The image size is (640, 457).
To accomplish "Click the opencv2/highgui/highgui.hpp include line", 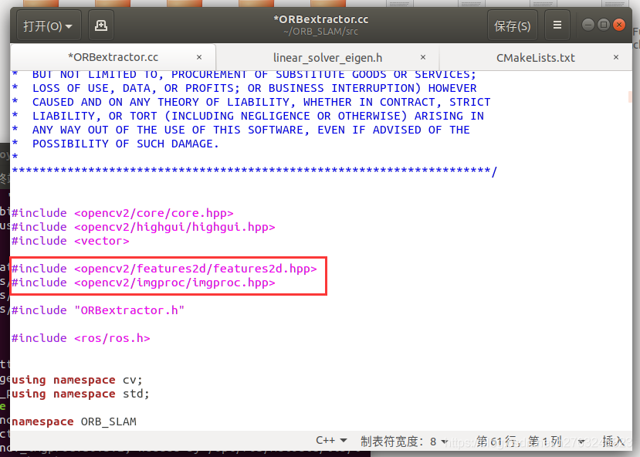I will [x=144, y=227].
